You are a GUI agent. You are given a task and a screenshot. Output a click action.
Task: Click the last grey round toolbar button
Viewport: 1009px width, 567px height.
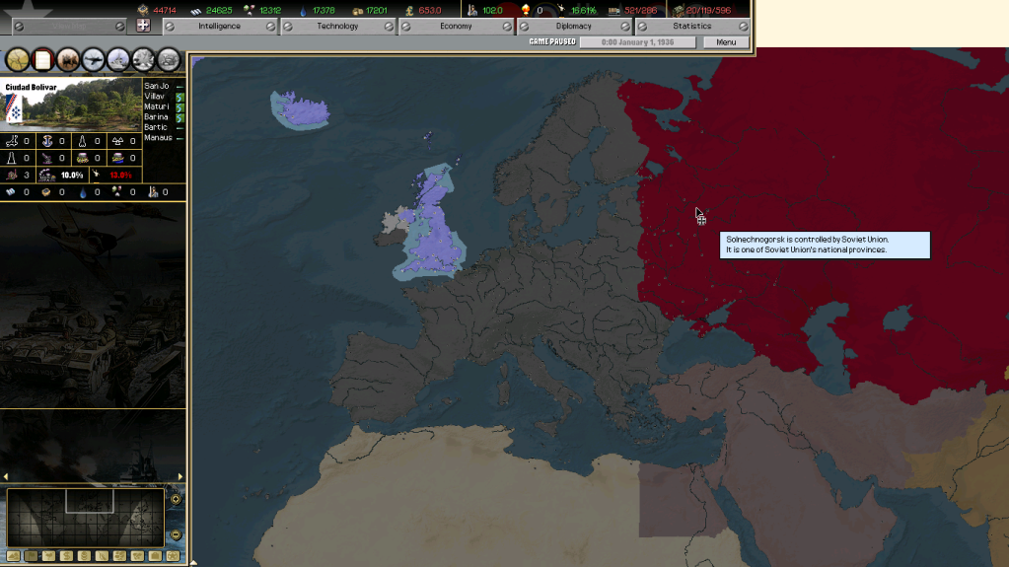169,60
